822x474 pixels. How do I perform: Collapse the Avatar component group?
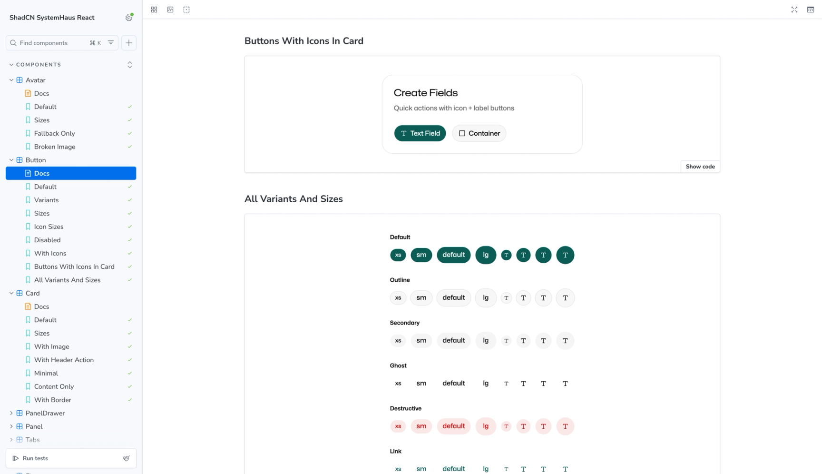[11, 80]
